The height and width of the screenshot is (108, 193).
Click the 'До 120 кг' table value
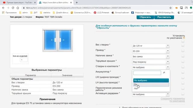click(58, 82)
